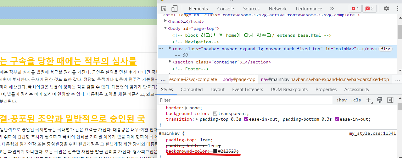The image size is (402, 158).
Task: Select the extends base.html comment row
Action: (252, 35)
